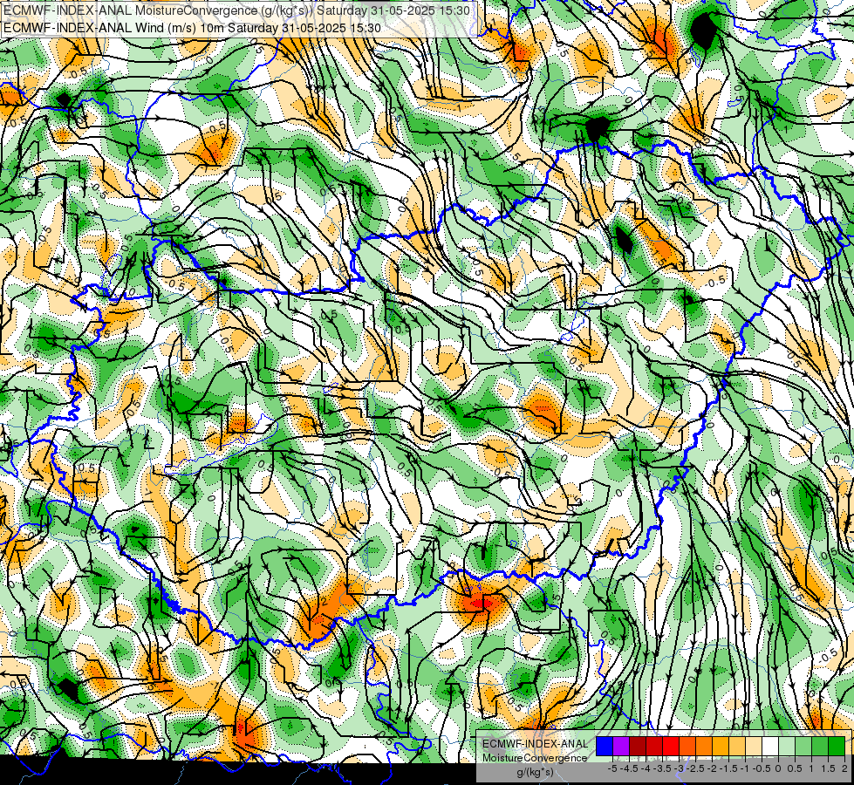Select the darkest green legend swatch

tap(837, 747)
